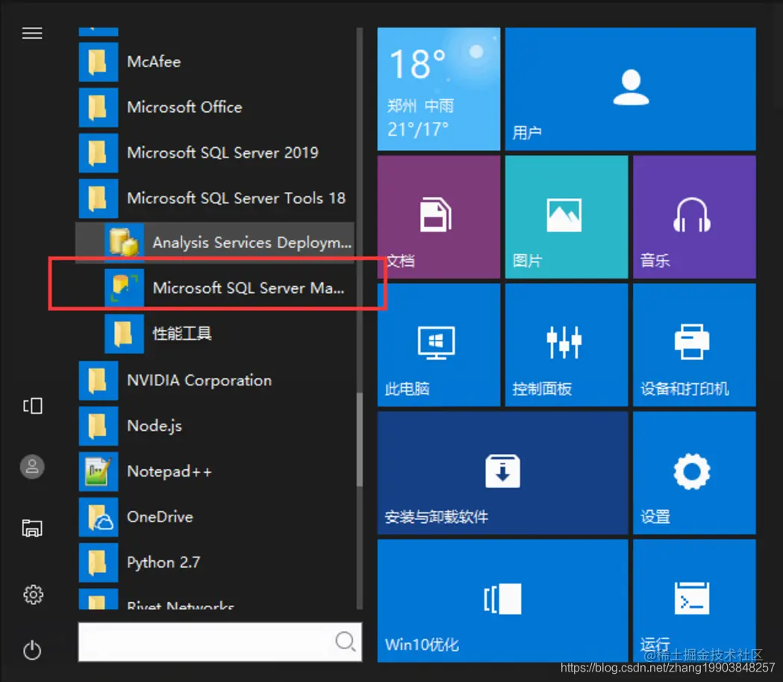Open the hamburger menu at top left

(x=32, y=33)
